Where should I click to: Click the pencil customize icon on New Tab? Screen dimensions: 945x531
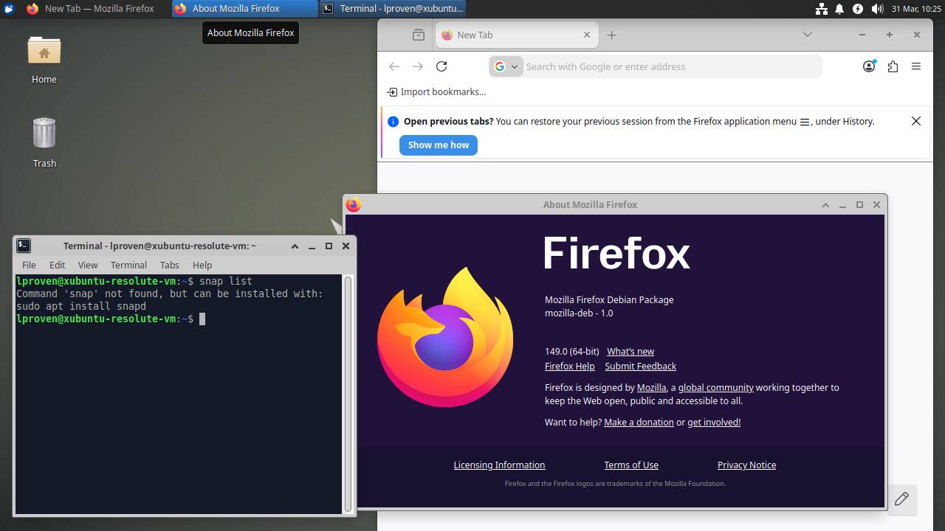[901, 499]
